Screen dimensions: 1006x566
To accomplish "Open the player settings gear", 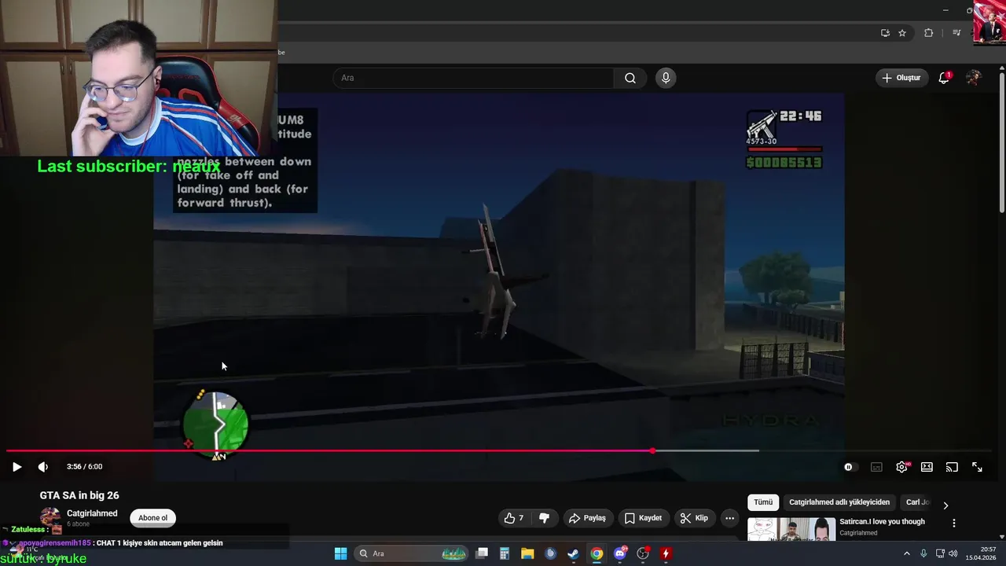I will (902, 467).
